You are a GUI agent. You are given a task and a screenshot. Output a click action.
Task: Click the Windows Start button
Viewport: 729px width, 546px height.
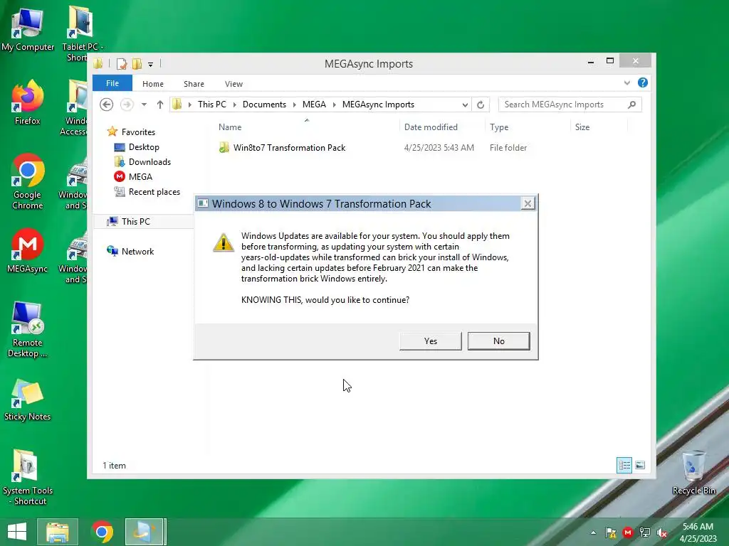pos(17,532)
